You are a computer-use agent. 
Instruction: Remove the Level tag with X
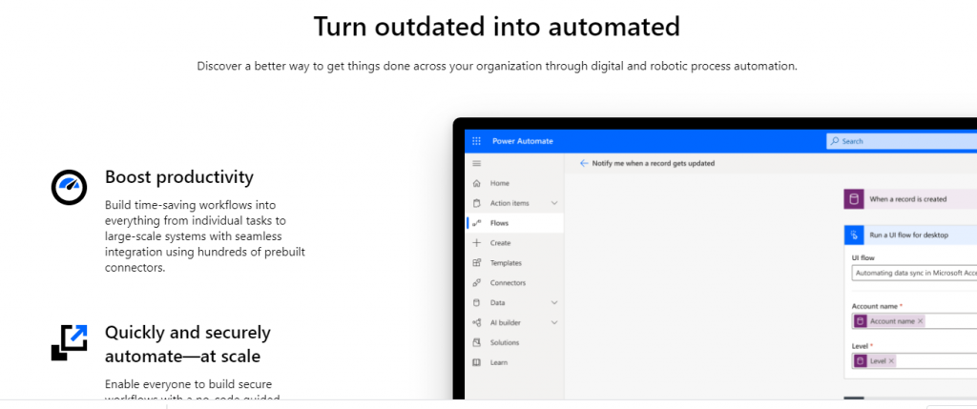tap(891, 361)
